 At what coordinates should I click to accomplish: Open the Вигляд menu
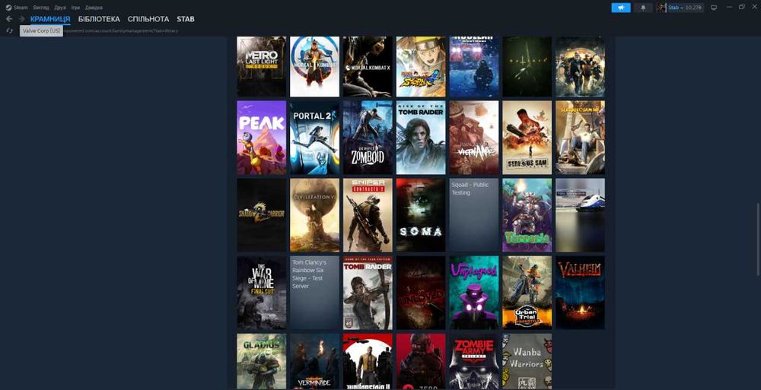click(41, 8)
